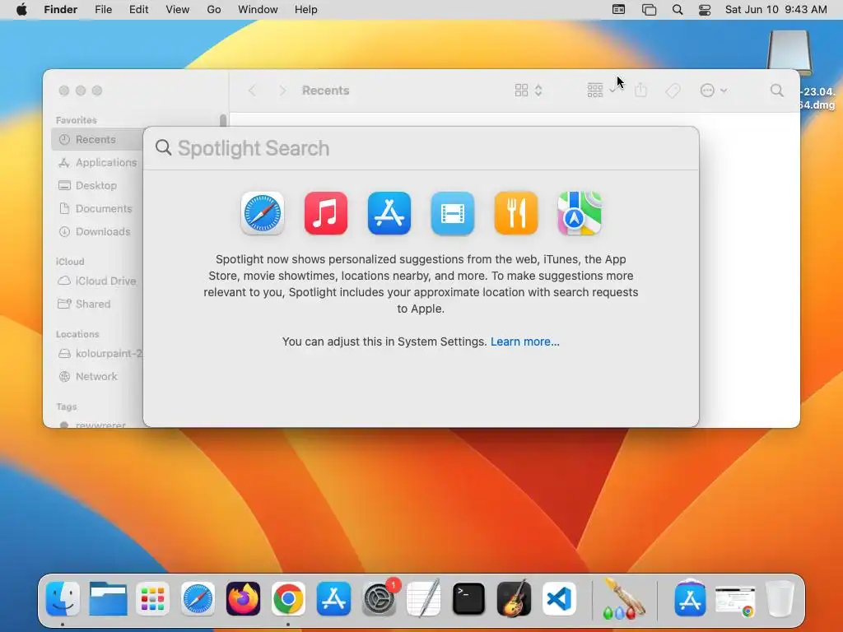Screen dimensions: 843x632
Task: Select the App Store icon in Spotlight
Action: point(389,213)
